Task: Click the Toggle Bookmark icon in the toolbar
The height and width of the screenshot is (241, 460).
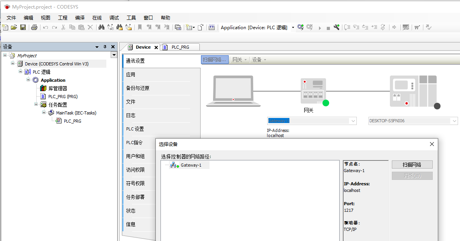Action: [139, 27]
